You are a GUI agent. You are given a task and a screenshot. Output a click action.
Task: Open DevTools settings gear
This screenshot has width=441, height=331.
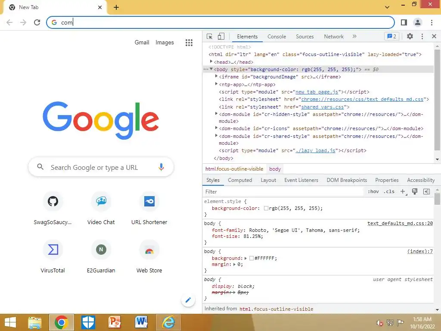(410, 36)
